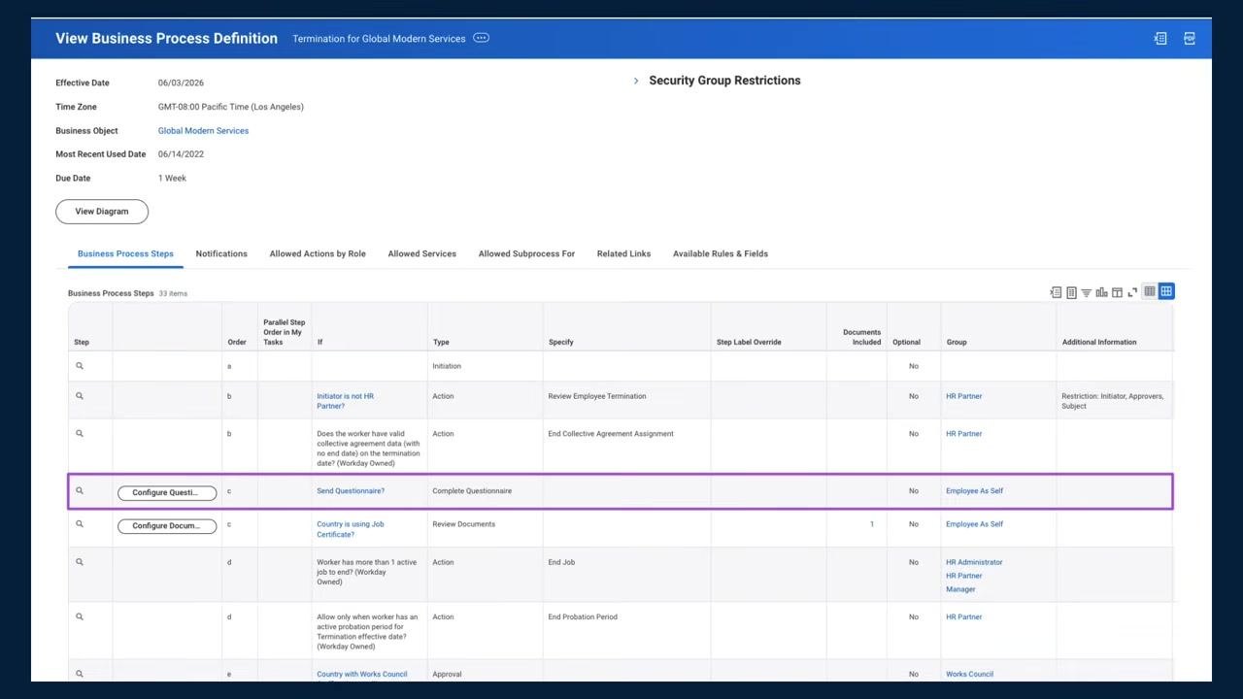Open the Global Modern Services business object link
1243x699 pixels.
[203, 131]
